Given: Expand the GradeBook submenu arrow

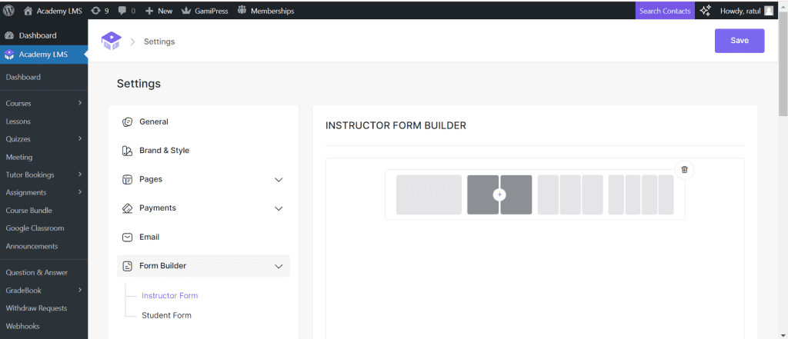Looking at the screenshot, I should pos(80,290).
